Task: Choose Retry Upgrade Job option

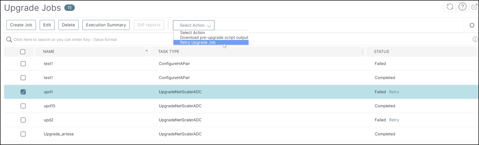Action: pos(211,42)
